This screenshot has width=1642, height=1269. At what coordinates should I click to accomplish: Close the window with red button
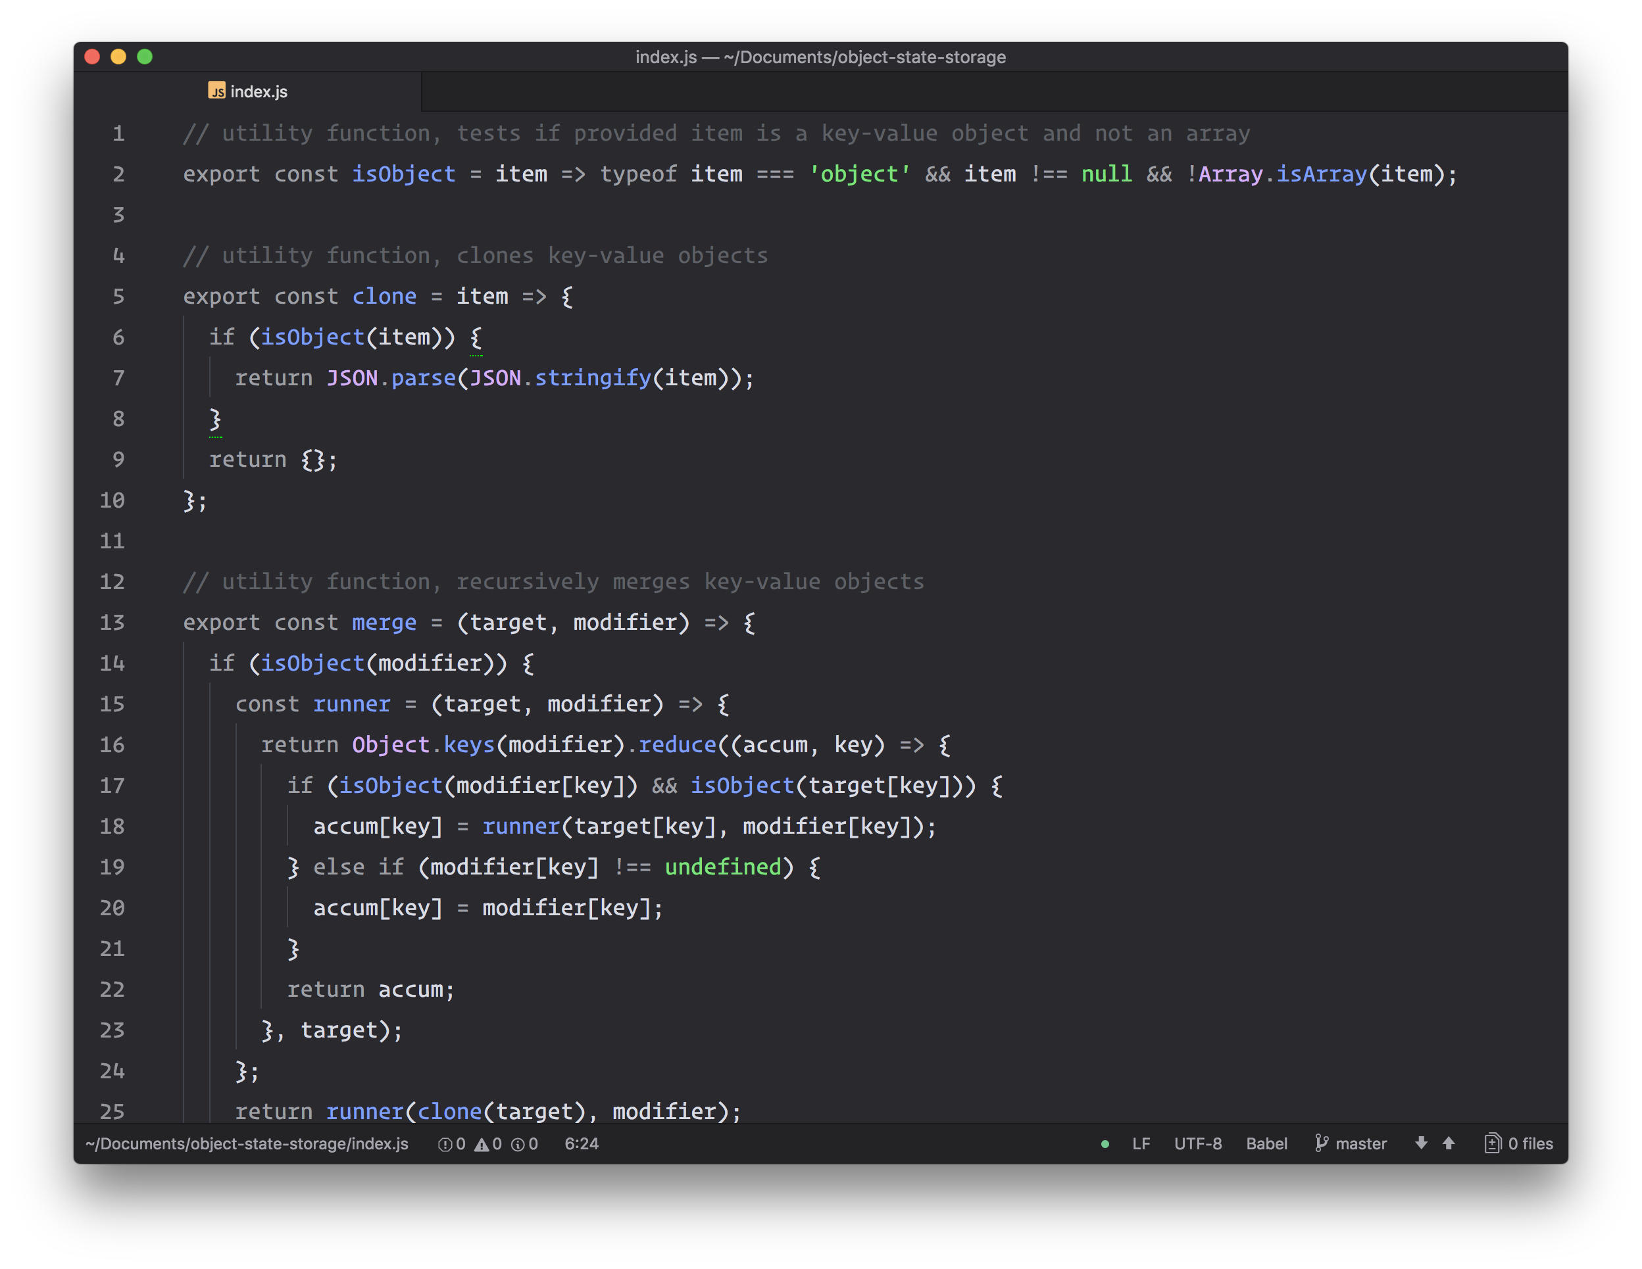tap(93, 57)
